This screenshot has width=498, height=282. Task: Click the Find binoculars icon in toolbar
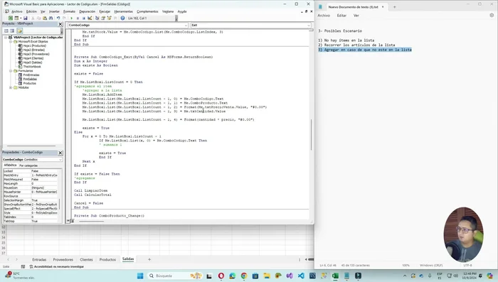(x=51, y=18)
